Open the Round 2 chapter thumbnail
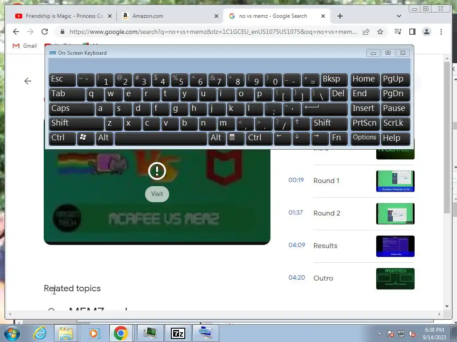The height and width of the screenshot is (342, 457). point(395,214)
